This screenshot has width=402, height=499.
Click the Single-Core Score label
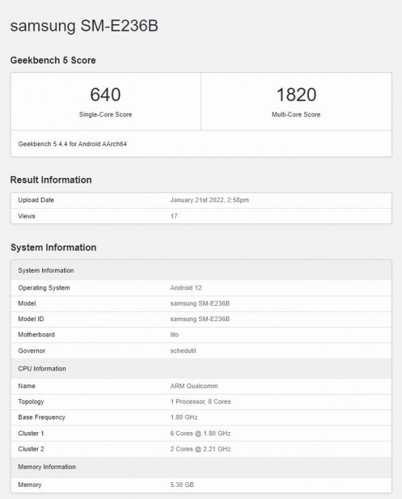click(105, 114)
